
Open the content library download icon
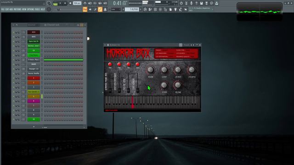(216, 3)
